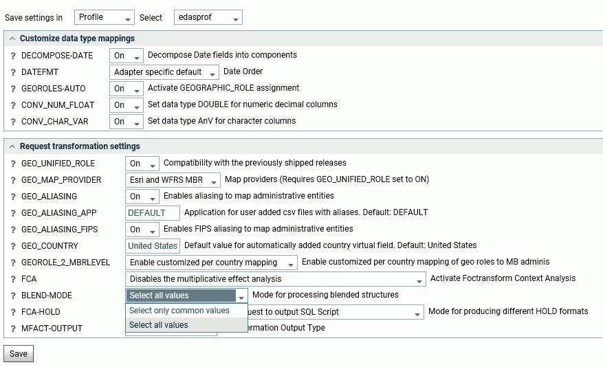The height and width of the screenshot is (367, 603).
Task: Pick 'Select all values' from the open list
Action: [x=159, y=325]
